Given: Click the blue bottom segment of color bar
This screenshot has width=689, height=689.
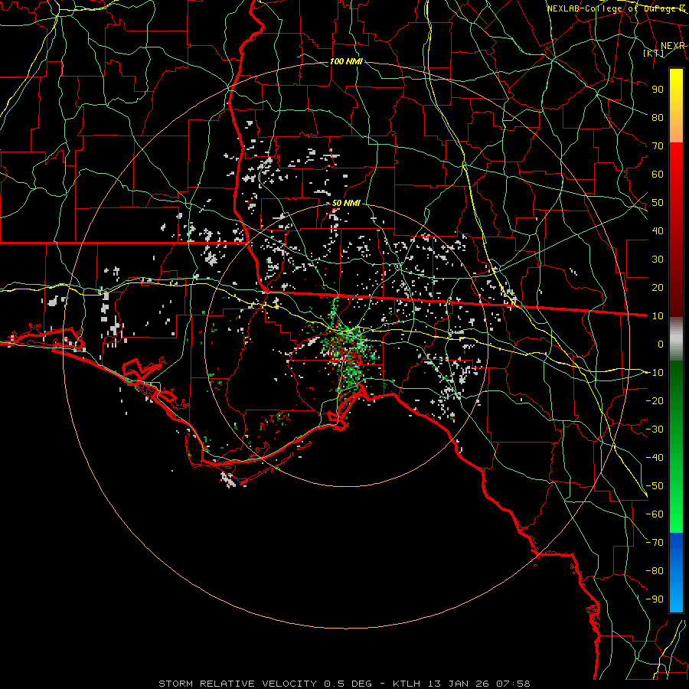Looking at the screenshot, I should [x=676, y=573].
